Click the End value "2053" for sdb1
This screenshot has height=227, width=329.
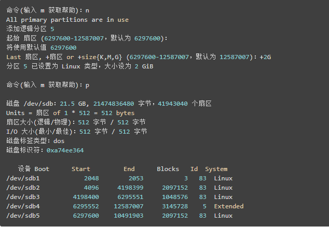[136, 178]
